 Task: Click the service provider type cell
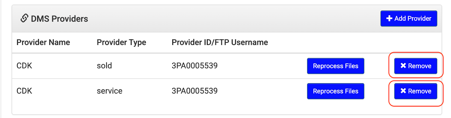109,91
